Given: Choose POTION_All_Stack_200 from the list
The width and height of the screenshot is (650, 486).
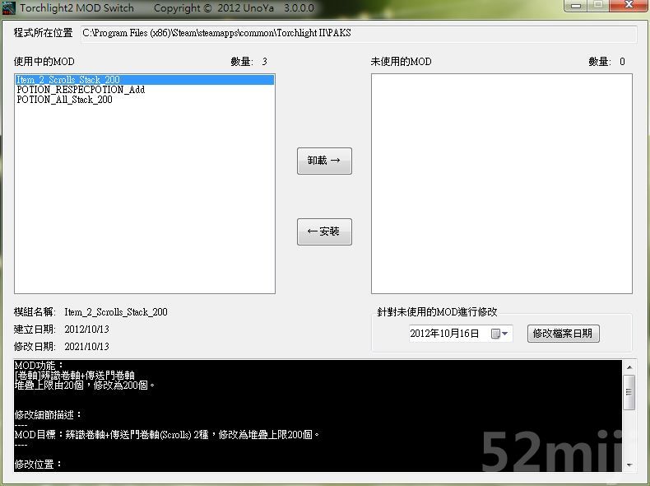Looking at the screenshot, I should click(x=64, y=100).
